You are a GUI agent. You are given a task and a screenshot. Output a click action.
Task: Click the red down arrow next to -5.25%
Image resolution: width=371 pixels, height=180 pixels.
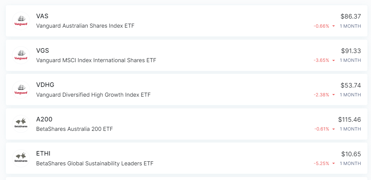pyautogui.click(x=334, y=164)
